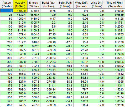Click the -89.7 MoA bullet path cell
The image size is (125, 107).
(65, 105)
